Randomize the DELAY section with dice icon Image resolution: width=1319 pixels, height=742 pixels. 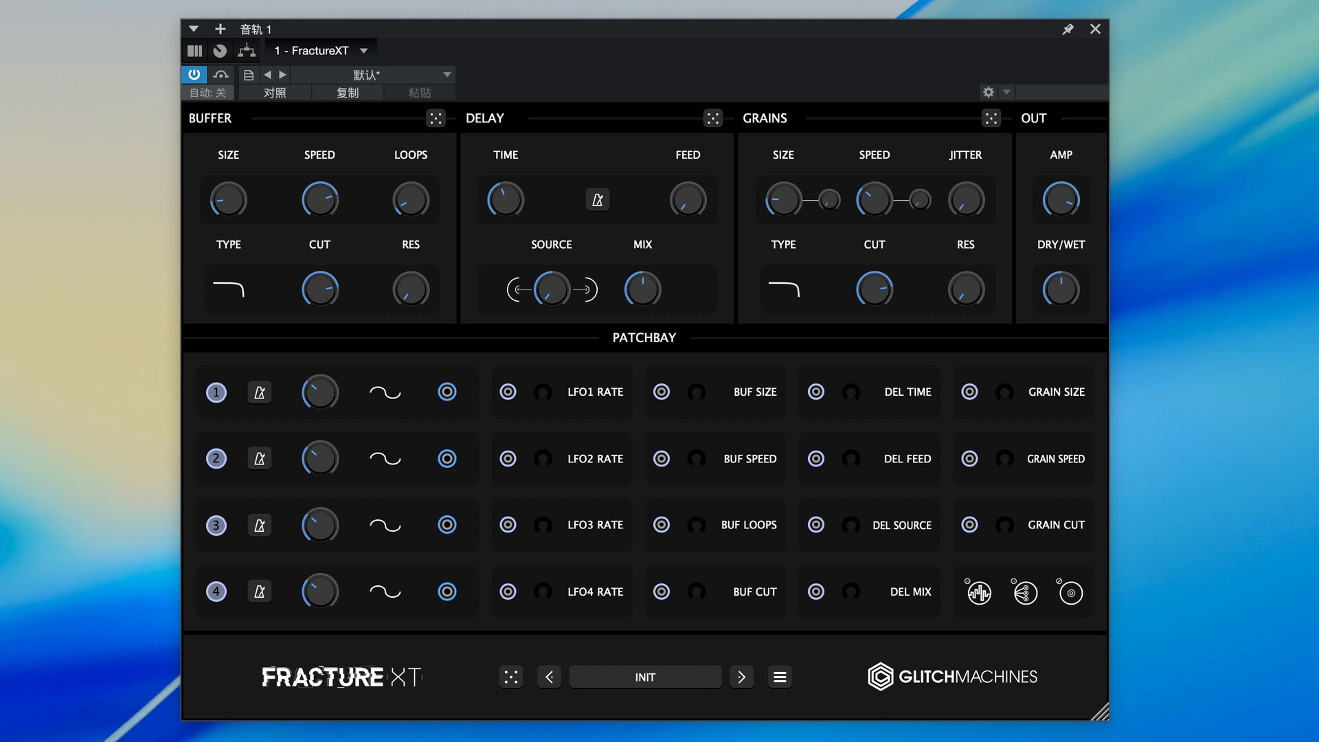(x=713, y=118)
